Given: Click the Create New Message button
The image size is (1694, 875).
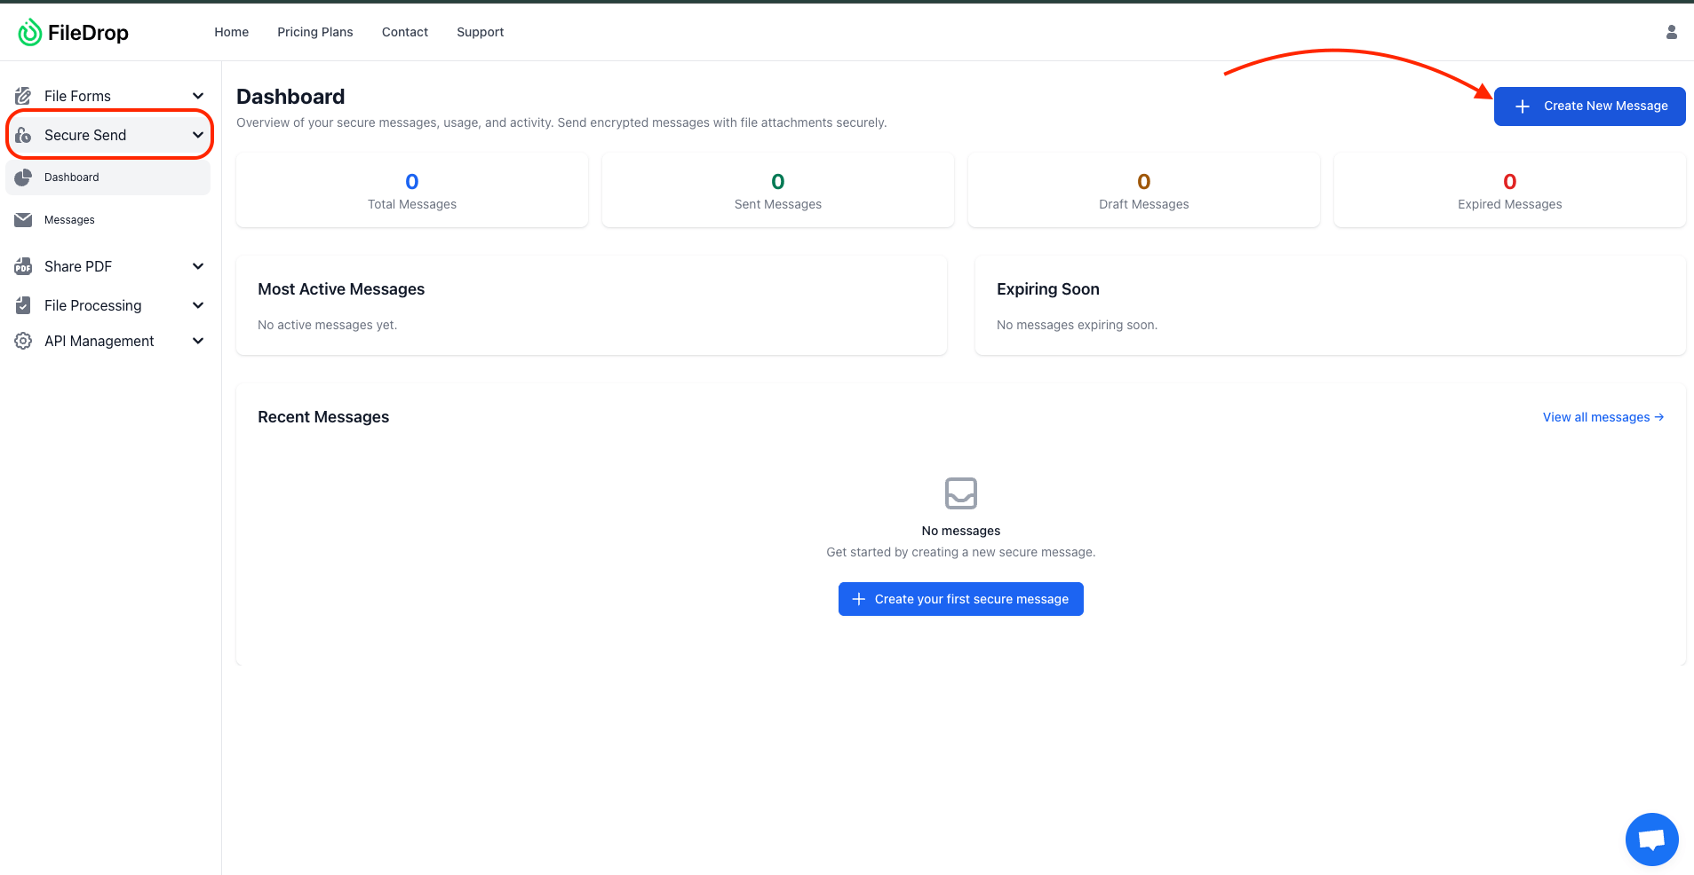Looking at the screenshot, I should [1589, 106].
